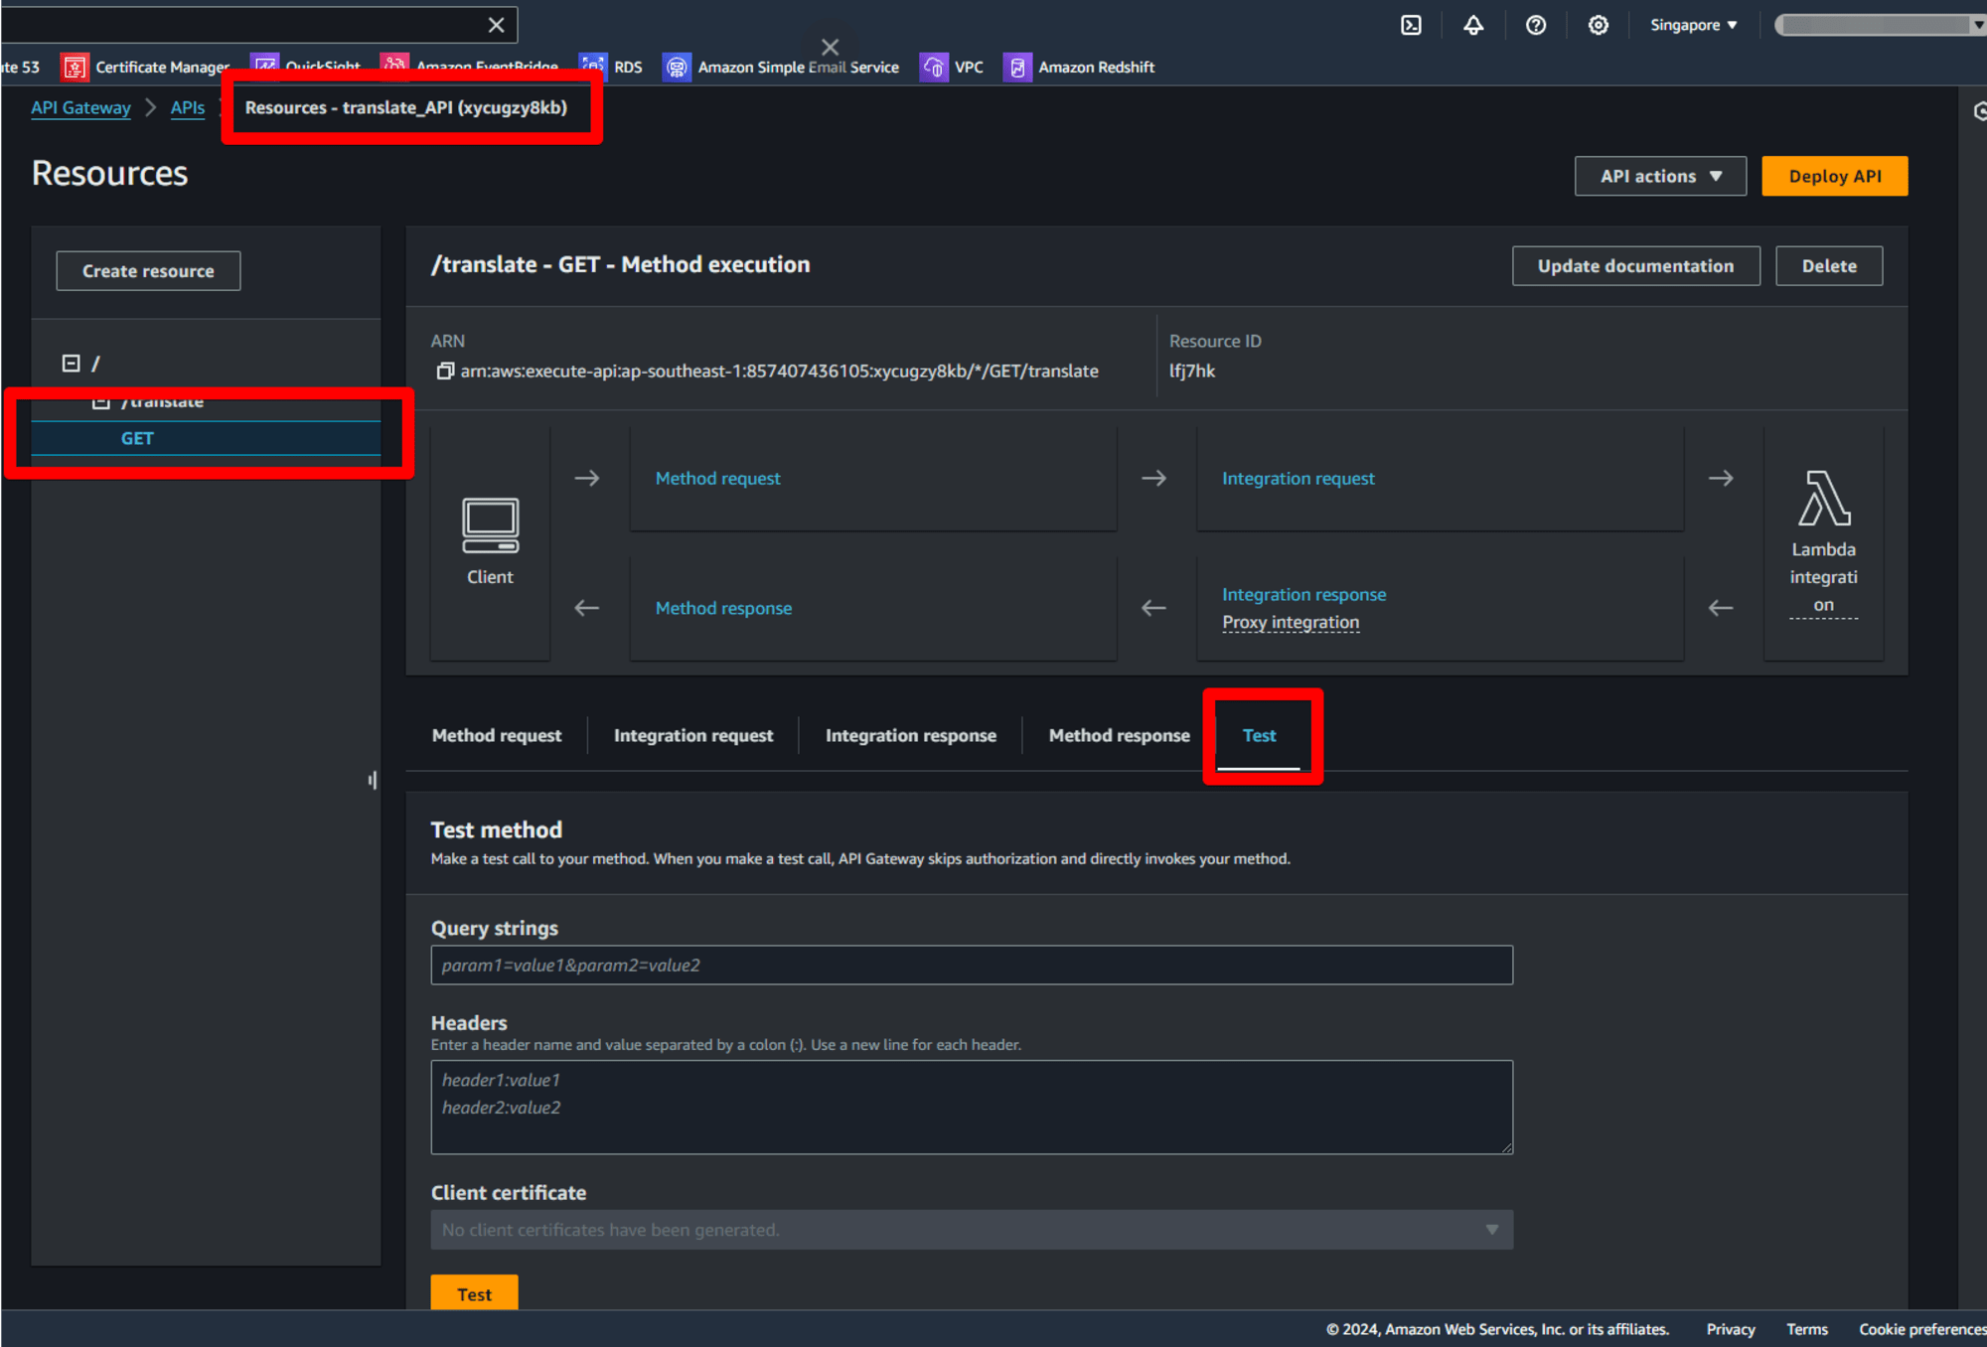Open the CloudShell terminal icon
This screenshot has width=1987, height=1347.
point(1411,26)
